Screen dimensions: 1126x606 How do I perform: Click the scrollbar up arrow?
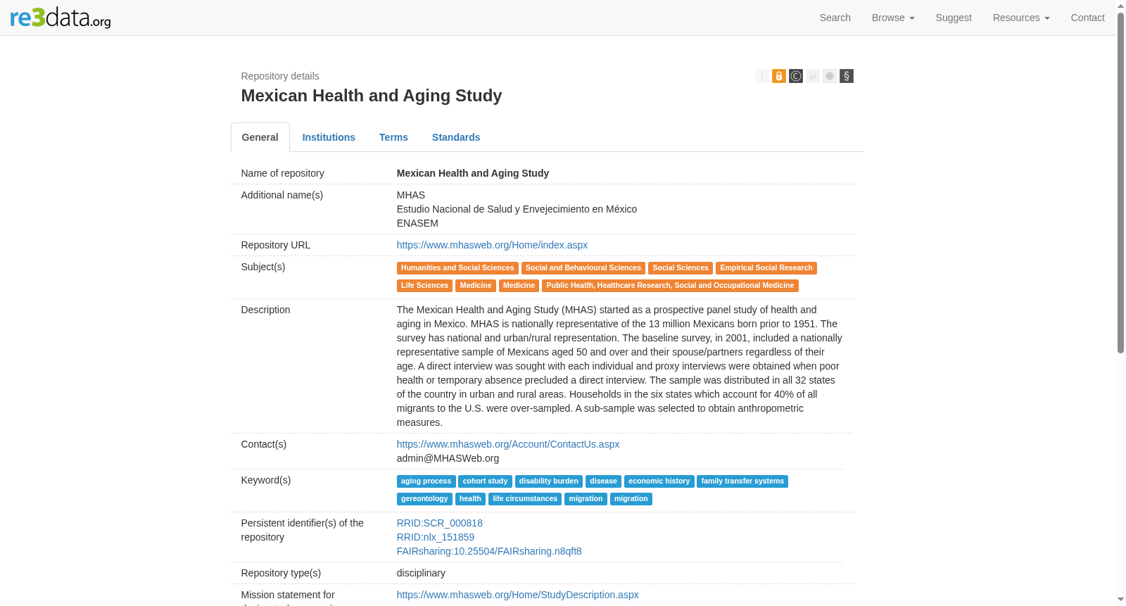tap(1121, 5)
